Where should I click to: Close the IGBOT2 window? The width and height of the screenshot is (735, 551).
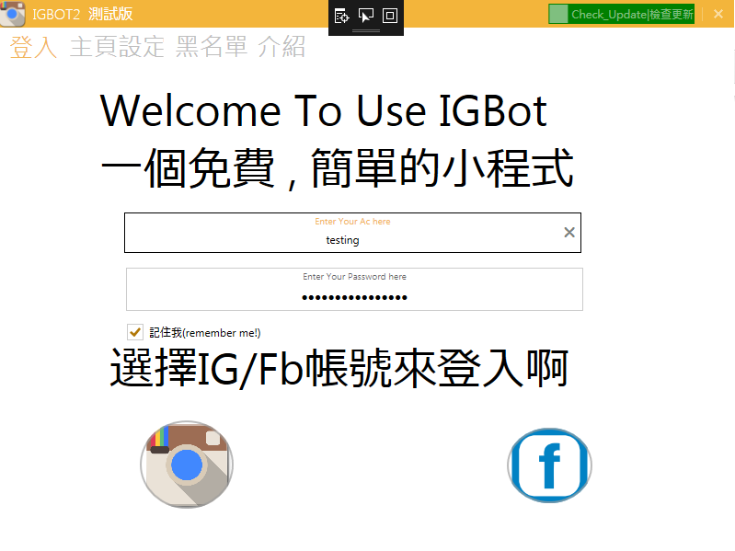pos(718,14)
